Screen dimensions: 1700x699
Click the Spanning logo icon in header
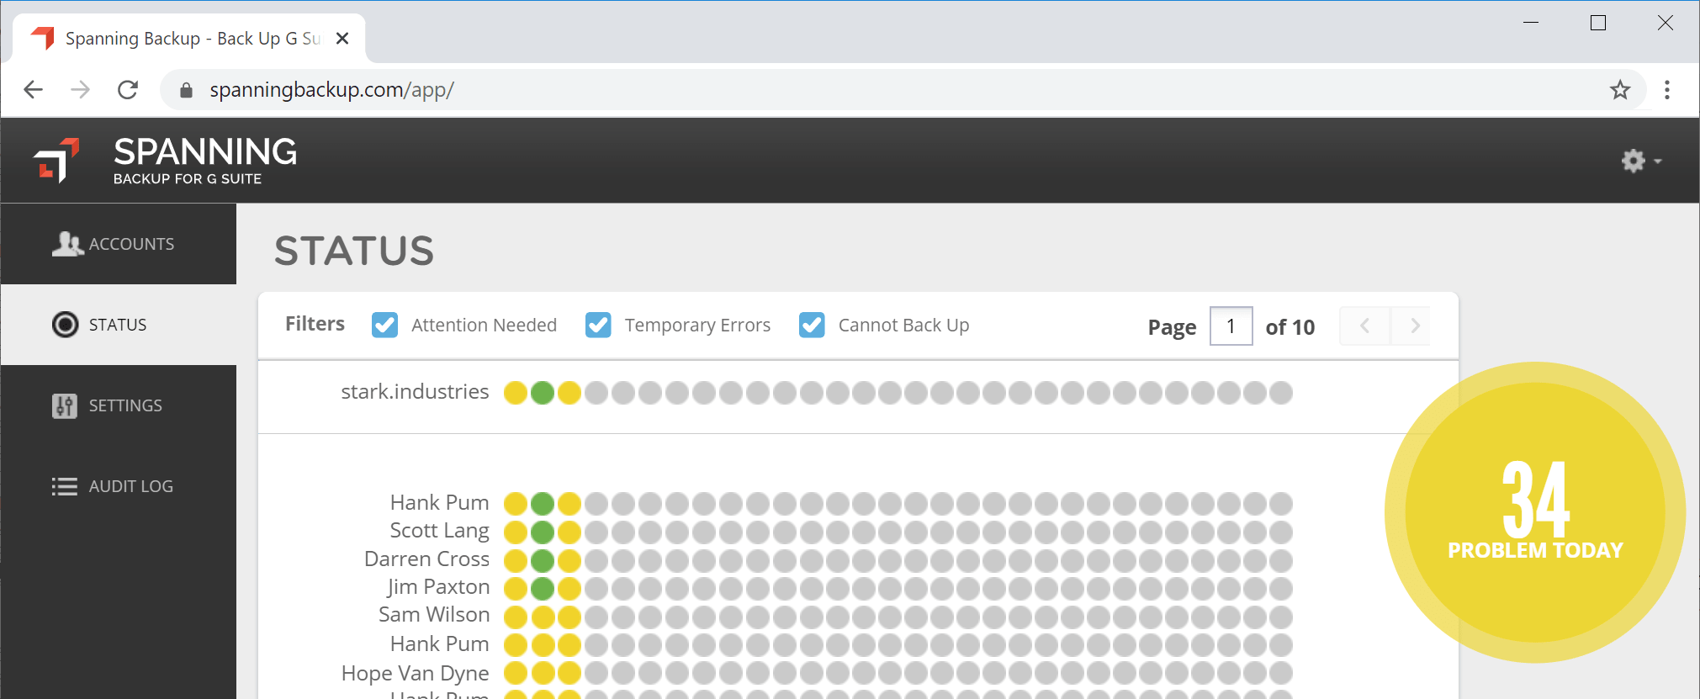click(x=56, y=160)
